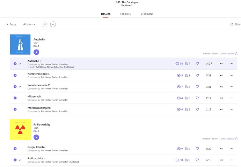Play the whole Autobahn disc 1

[36, 52]
